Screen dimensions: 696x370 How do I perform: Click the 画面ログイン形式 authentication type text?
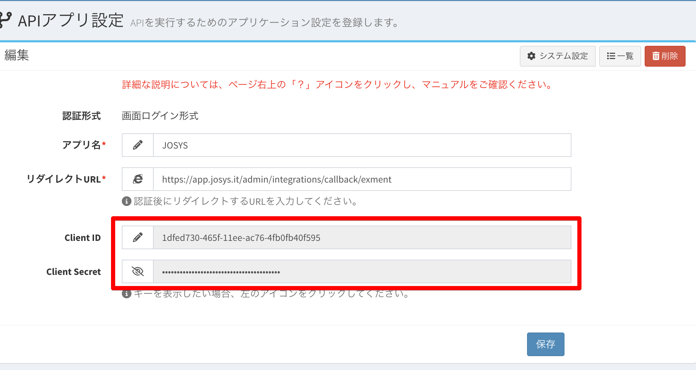(x=160, y=116)
